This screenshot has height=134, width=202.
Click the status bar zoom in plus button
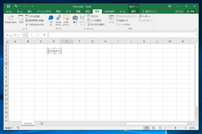tap(186, 128)
